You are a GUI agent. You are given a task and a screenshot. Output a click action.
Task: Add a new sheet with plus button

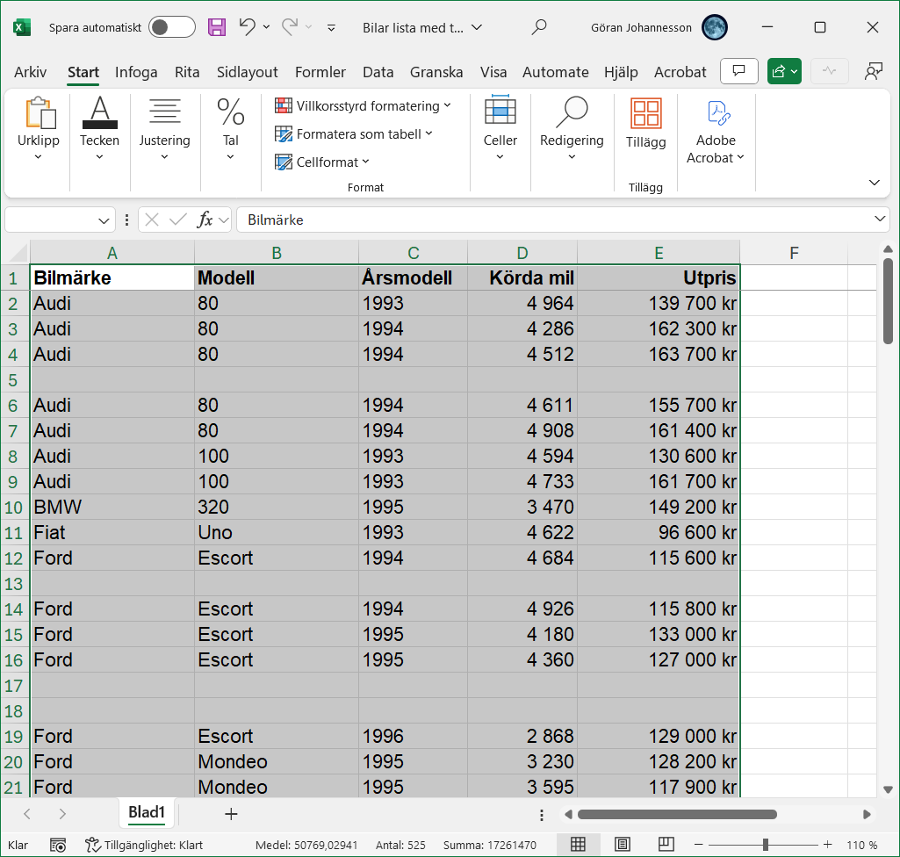231,813
